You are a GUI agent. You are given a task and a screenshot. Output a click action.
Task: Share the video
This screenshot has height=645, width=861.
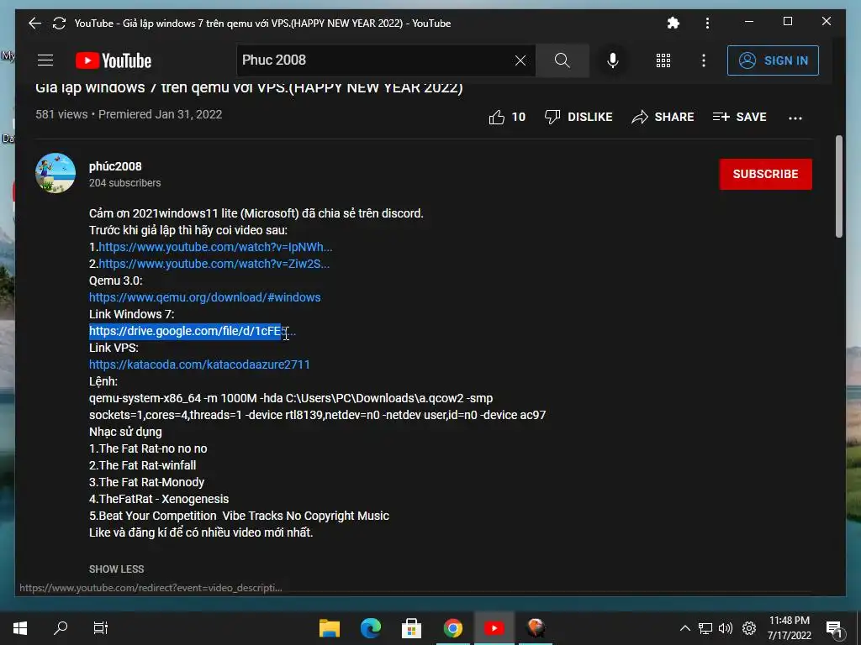pos(663,117)
